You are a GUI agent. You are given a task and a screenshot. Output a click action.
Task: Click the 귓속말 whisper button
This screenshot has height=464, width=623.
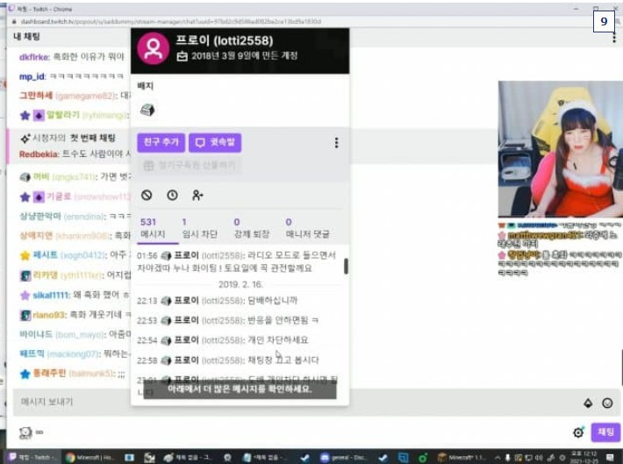(x=215, y=142)
